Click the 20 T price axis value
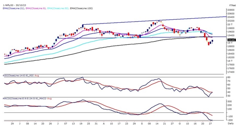Image resolution: width=236 pixels, height=127 pixels. [x=230, y=24]
